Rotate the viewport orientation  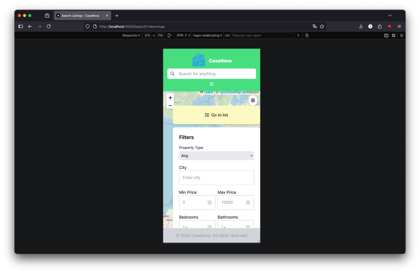(170, 35)
